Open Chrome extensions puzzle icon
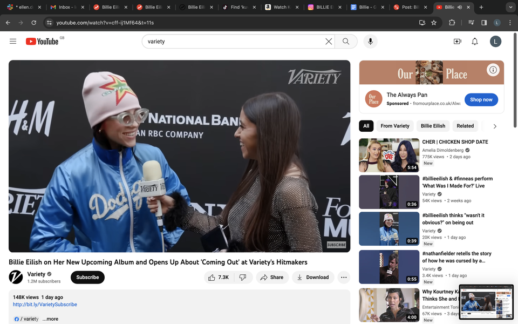 pyautogui.click(x=452, y=23)
